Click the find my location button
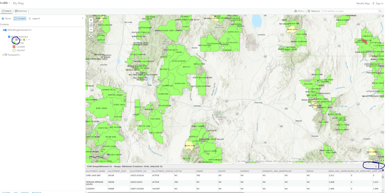 pos(91,35)
